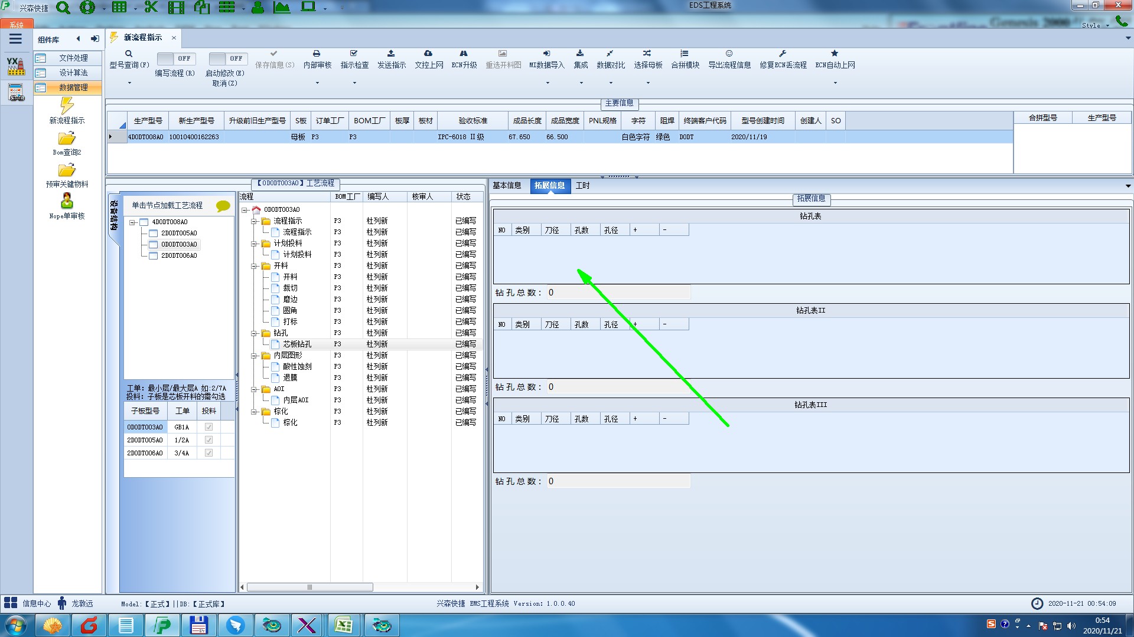Click 单击节点加载工艺流程 button
The width and height of the screenshot is (1134, 637).
coord(167,205)
